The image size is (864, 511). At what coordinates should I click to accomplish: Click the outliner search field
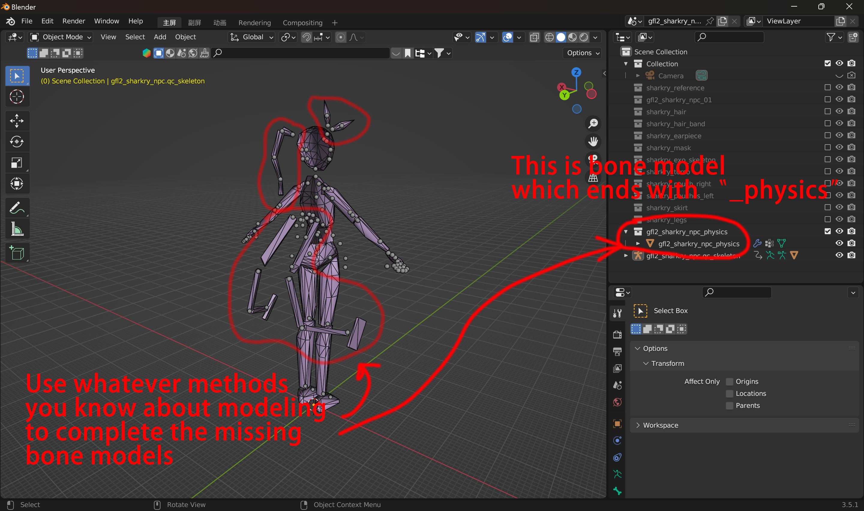click(729, 37)
